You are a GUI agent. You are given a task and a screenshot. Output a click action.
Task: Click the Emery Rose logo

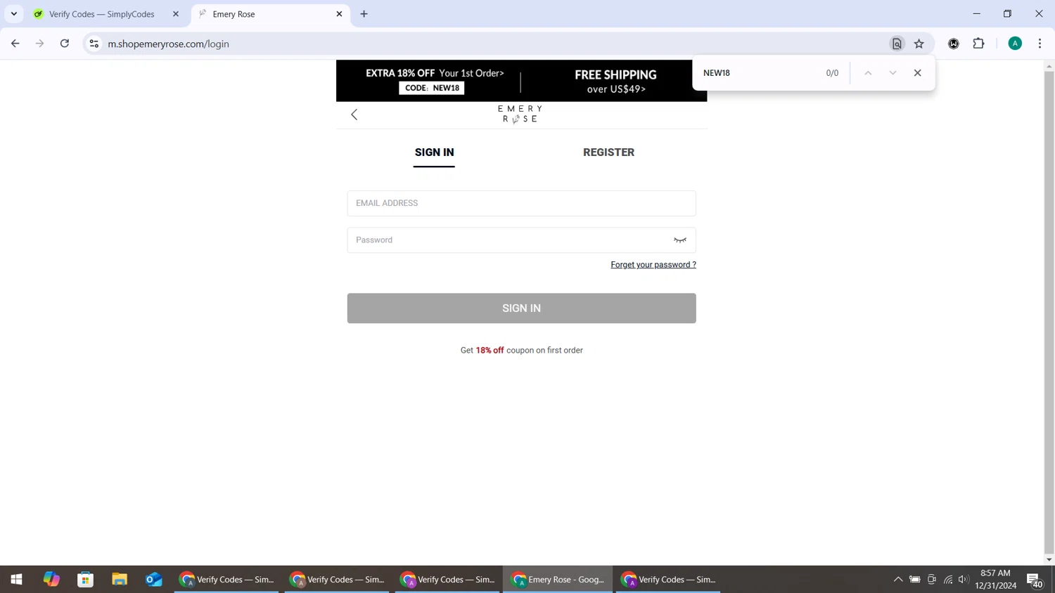point(520,114)
